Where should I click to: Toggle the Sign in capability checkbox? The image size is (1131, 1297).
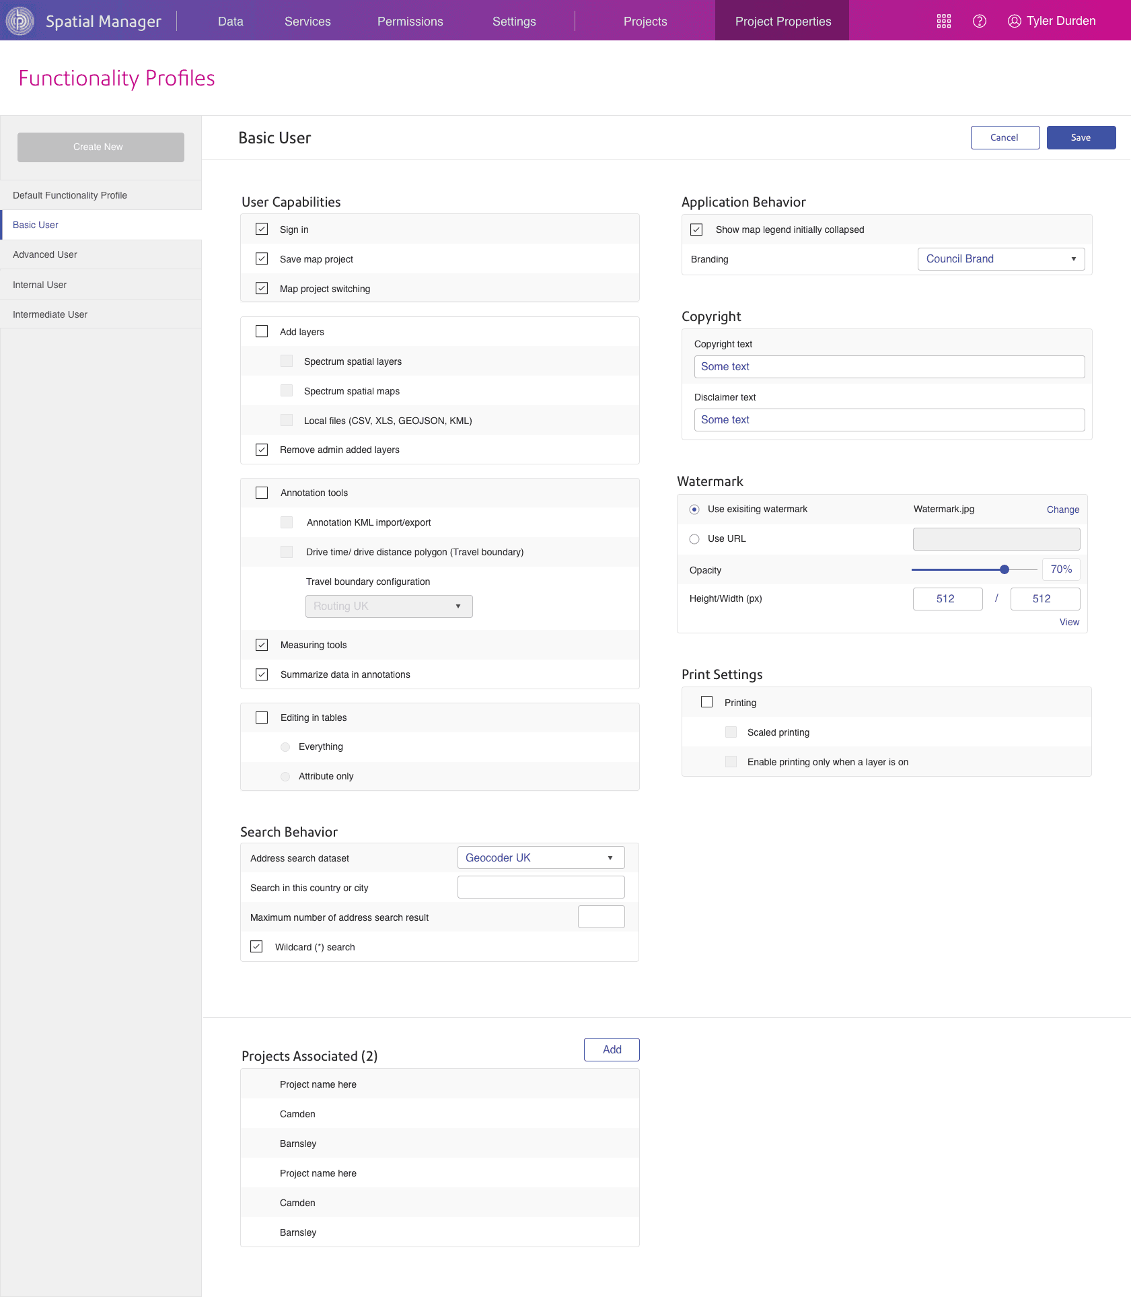[x=261, y=229]
